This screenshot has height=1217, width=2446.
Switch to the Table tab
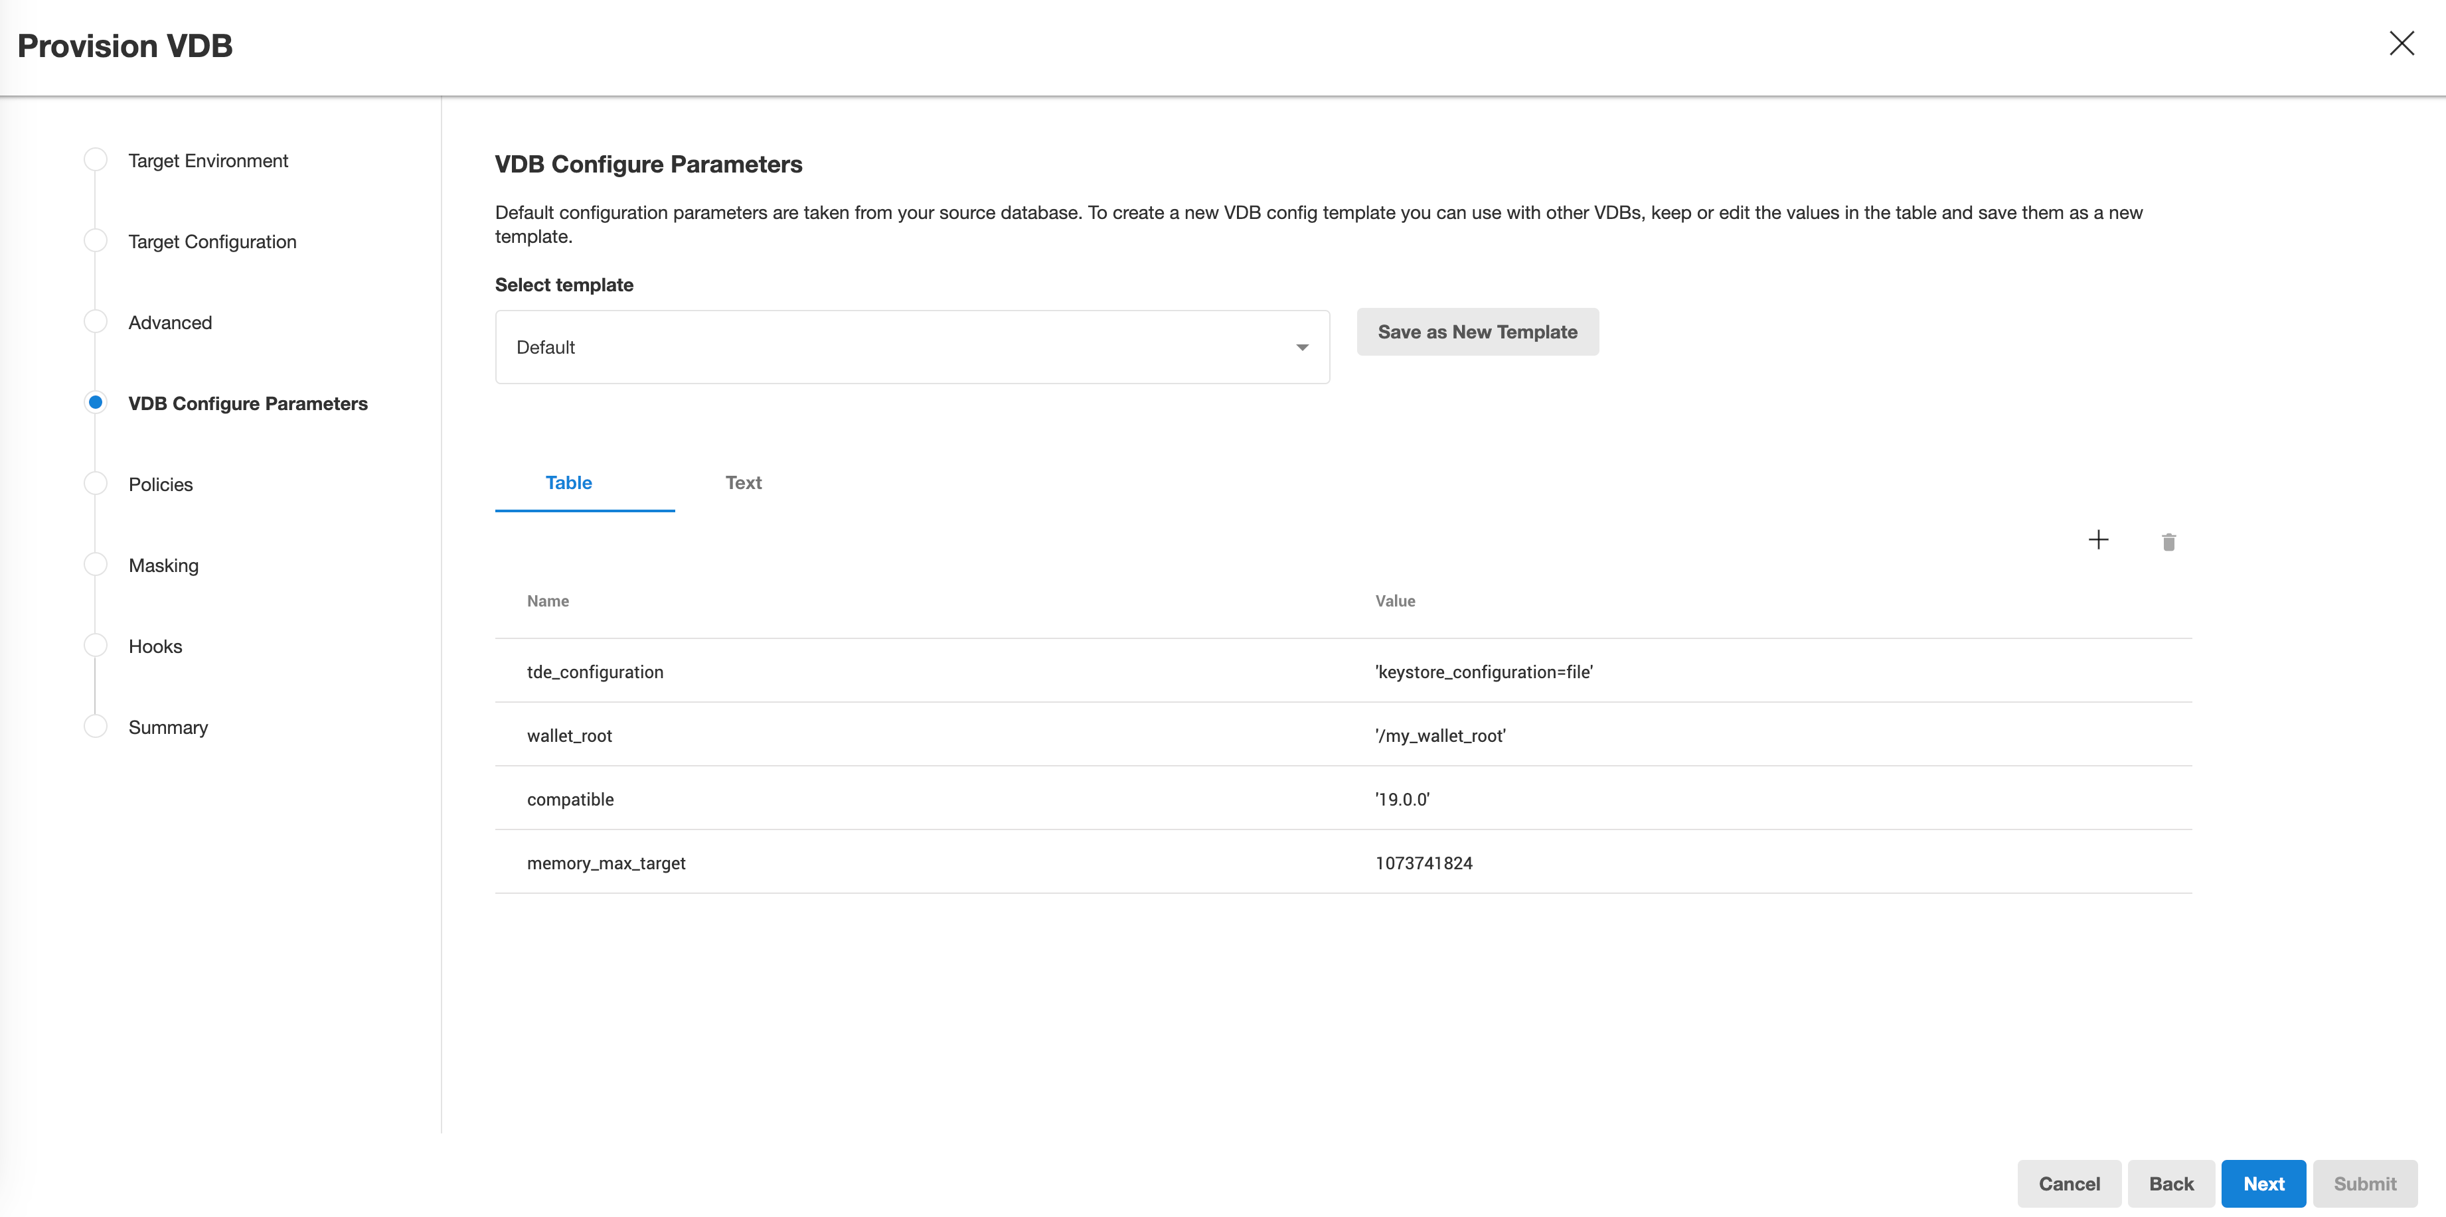[x=568, y=482]
